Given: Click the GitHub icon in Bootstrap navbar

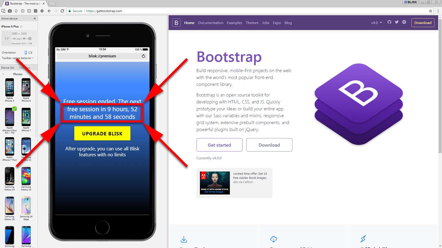Looking at the screenshot, I should (390, 22).
